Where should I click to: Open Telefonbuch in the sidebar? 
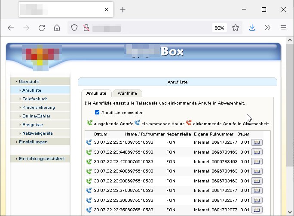(x=35, y=99)
